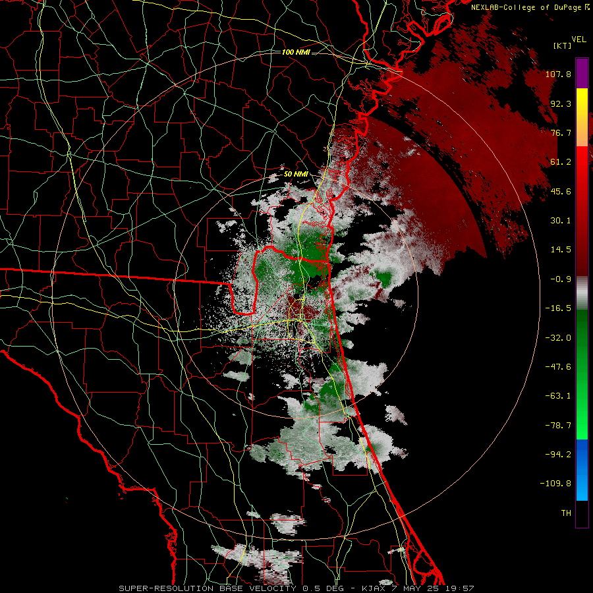Click the -78.7 value on the velocity scale
Screen dimensions: 593x593
pos(558,426)
